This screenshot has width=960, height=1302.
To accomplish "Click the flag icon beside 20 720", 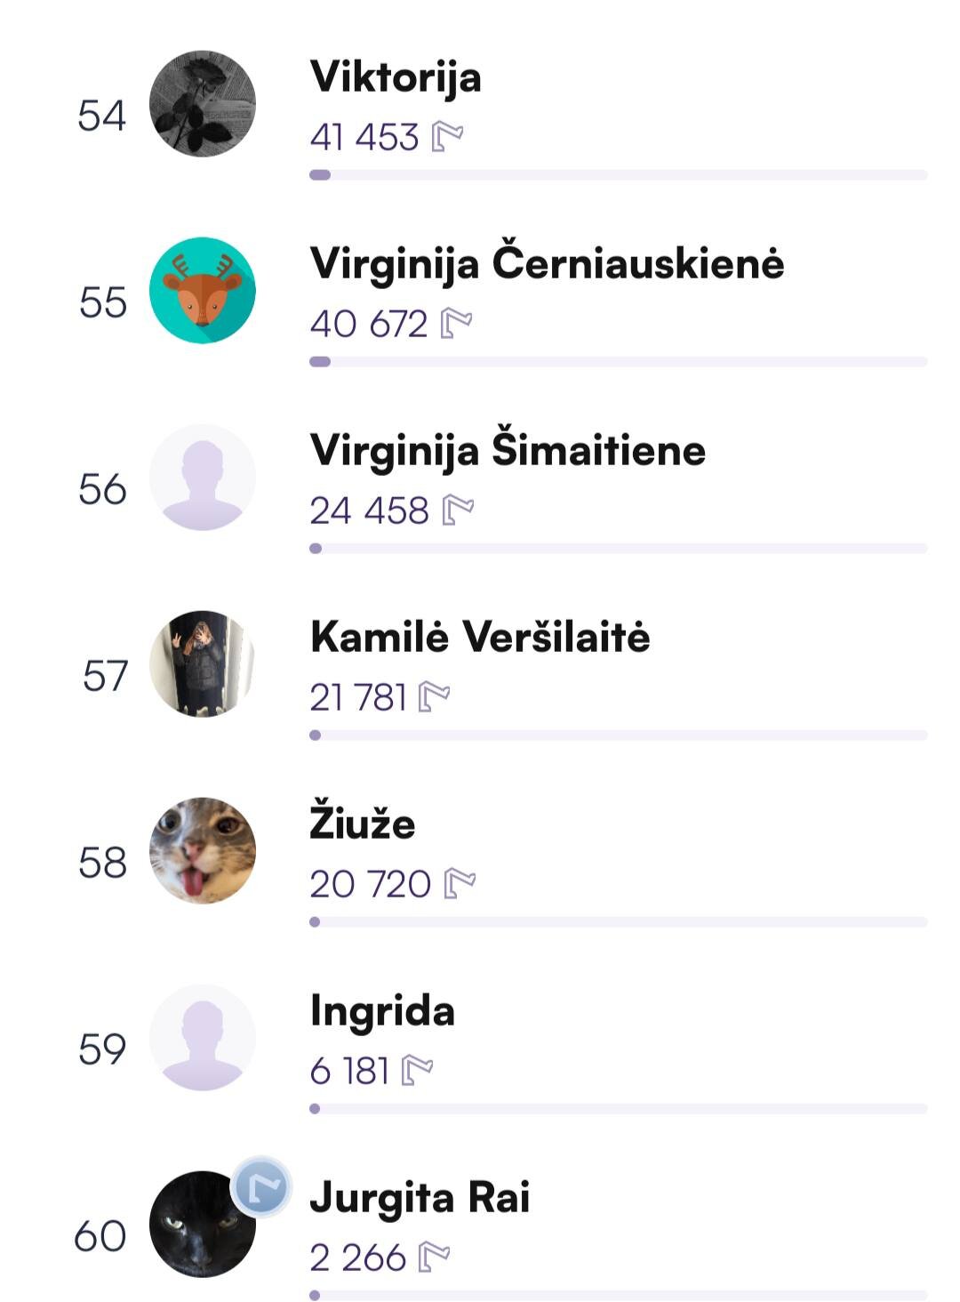I will click(460, 884).
